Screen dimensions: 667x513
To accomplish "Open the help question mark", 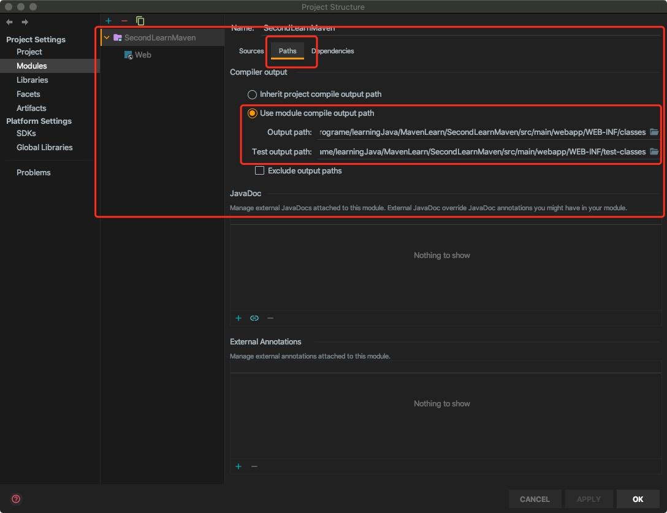I will point(16,499).
